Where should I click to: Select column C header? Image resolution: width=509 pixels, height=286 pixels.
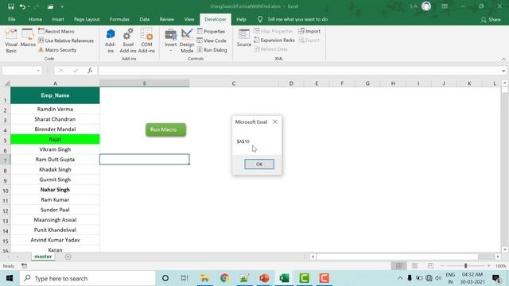click(x=233, y=83)
